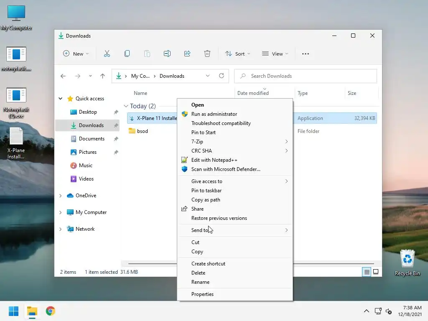Open the New item dropdown

tap(76, 54)
